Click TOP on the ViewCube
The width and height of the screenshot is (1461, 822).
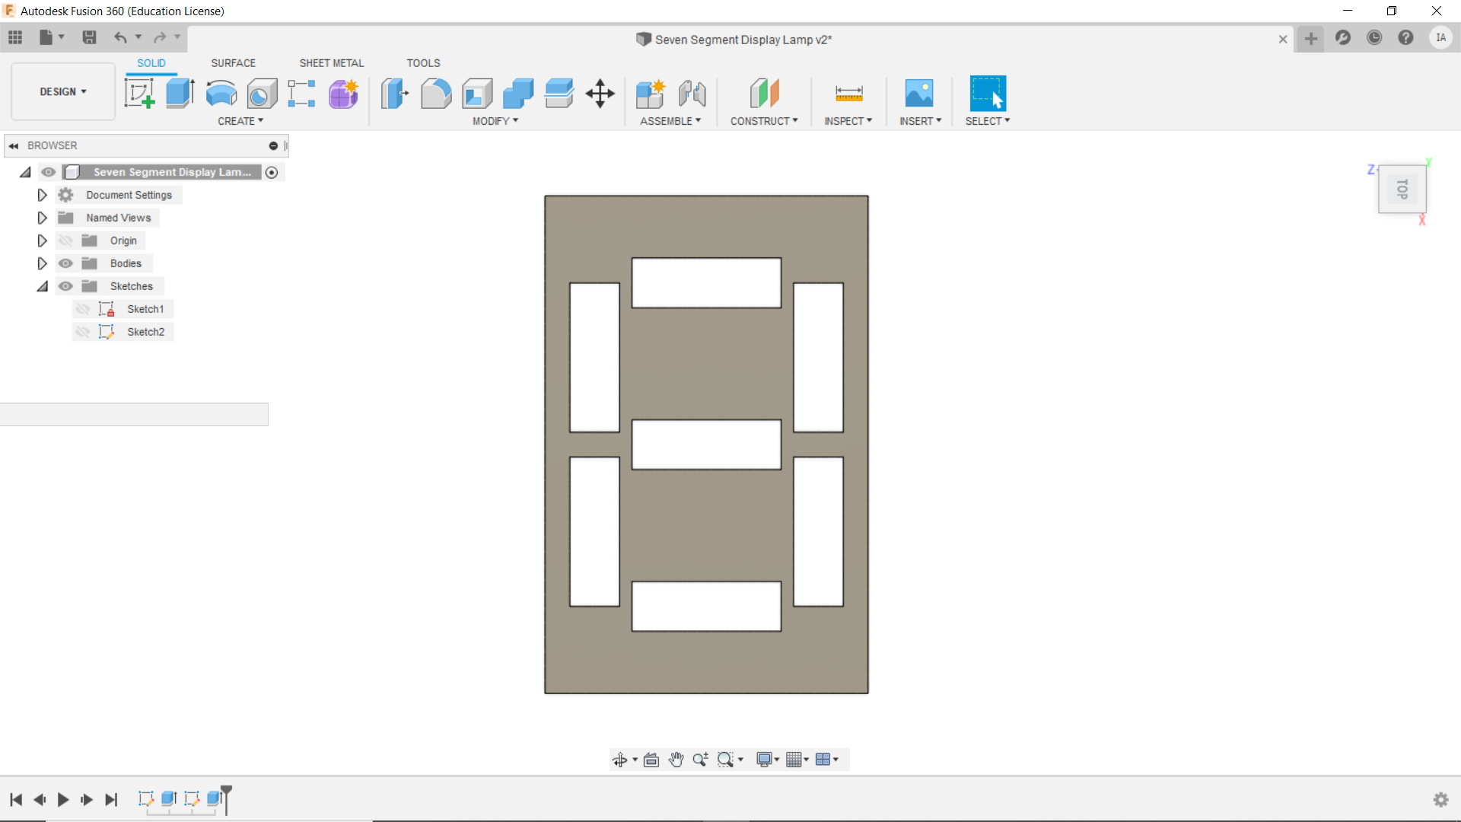tap(1403, 190)
